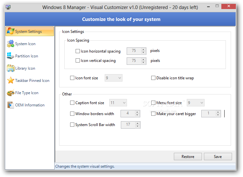Maximize the Visual Customizer window
The height and width of the screenshot is (177, 243).
click(x=217, y=6)
